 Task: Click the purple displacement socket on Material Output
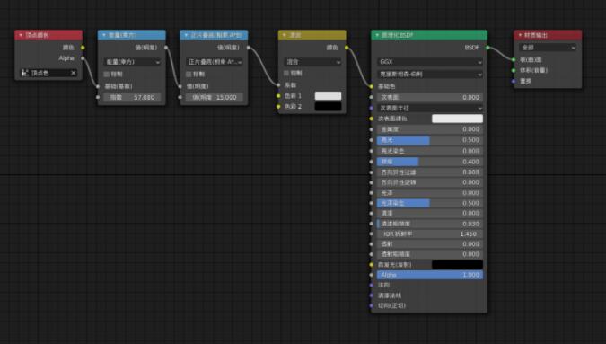(x=514, y=81)
